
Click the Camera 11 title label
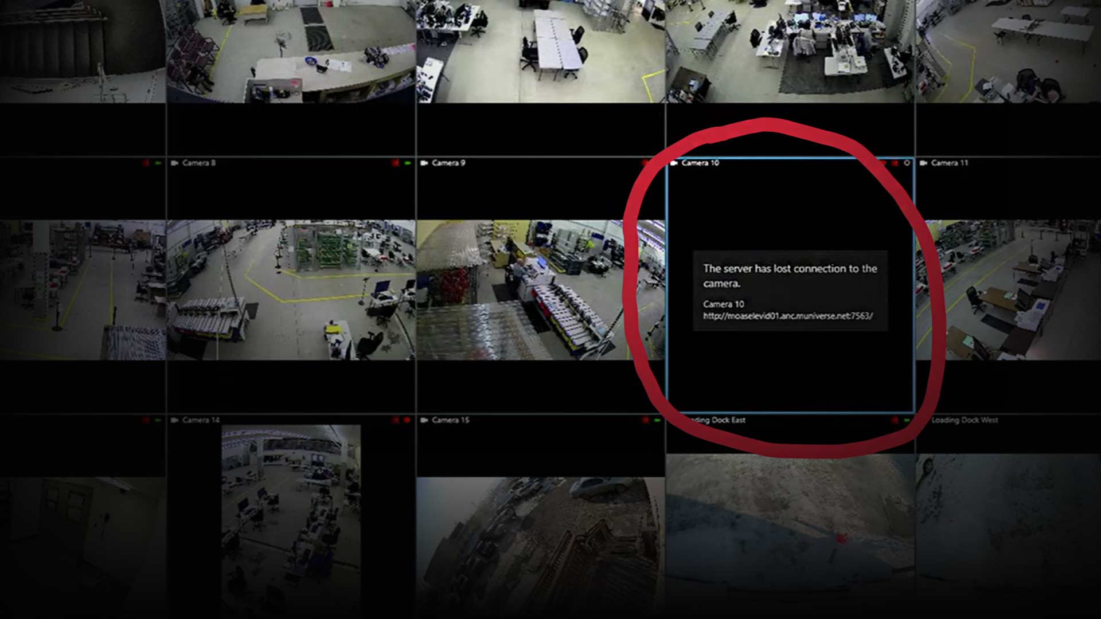pos(949,163)
